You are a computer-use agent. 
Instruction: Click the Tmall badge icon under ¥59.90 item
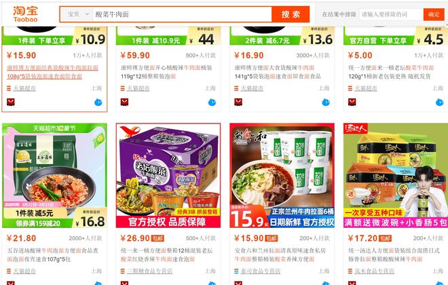coord(125,102)
